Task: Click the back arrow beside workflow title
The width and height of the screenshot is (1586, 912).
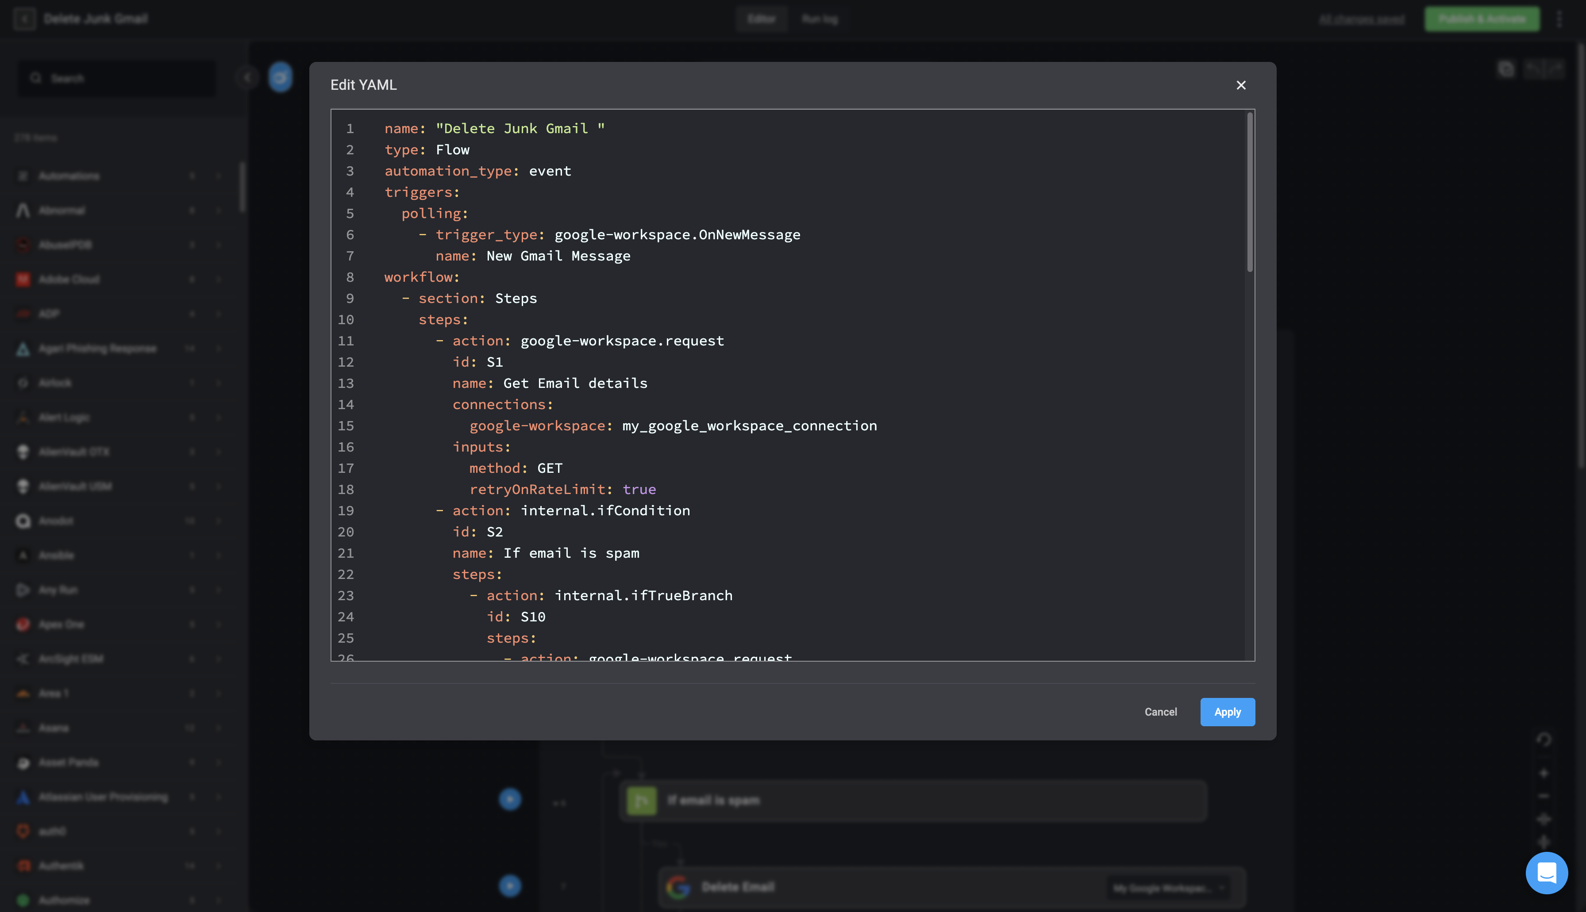Action: pos(24,19)
